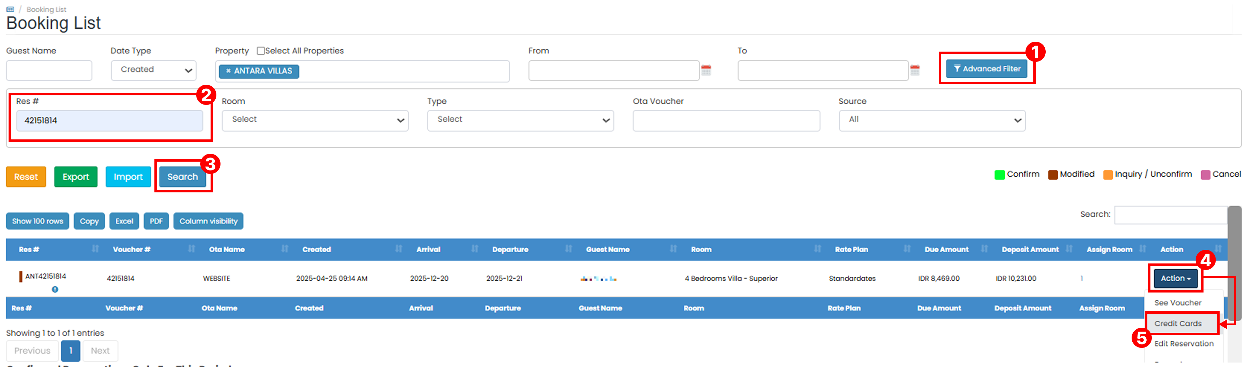This screenshot has height=367, width=1247.
Task: Click deposit amount IDR 10,231.00
Action: [1016, 278]
